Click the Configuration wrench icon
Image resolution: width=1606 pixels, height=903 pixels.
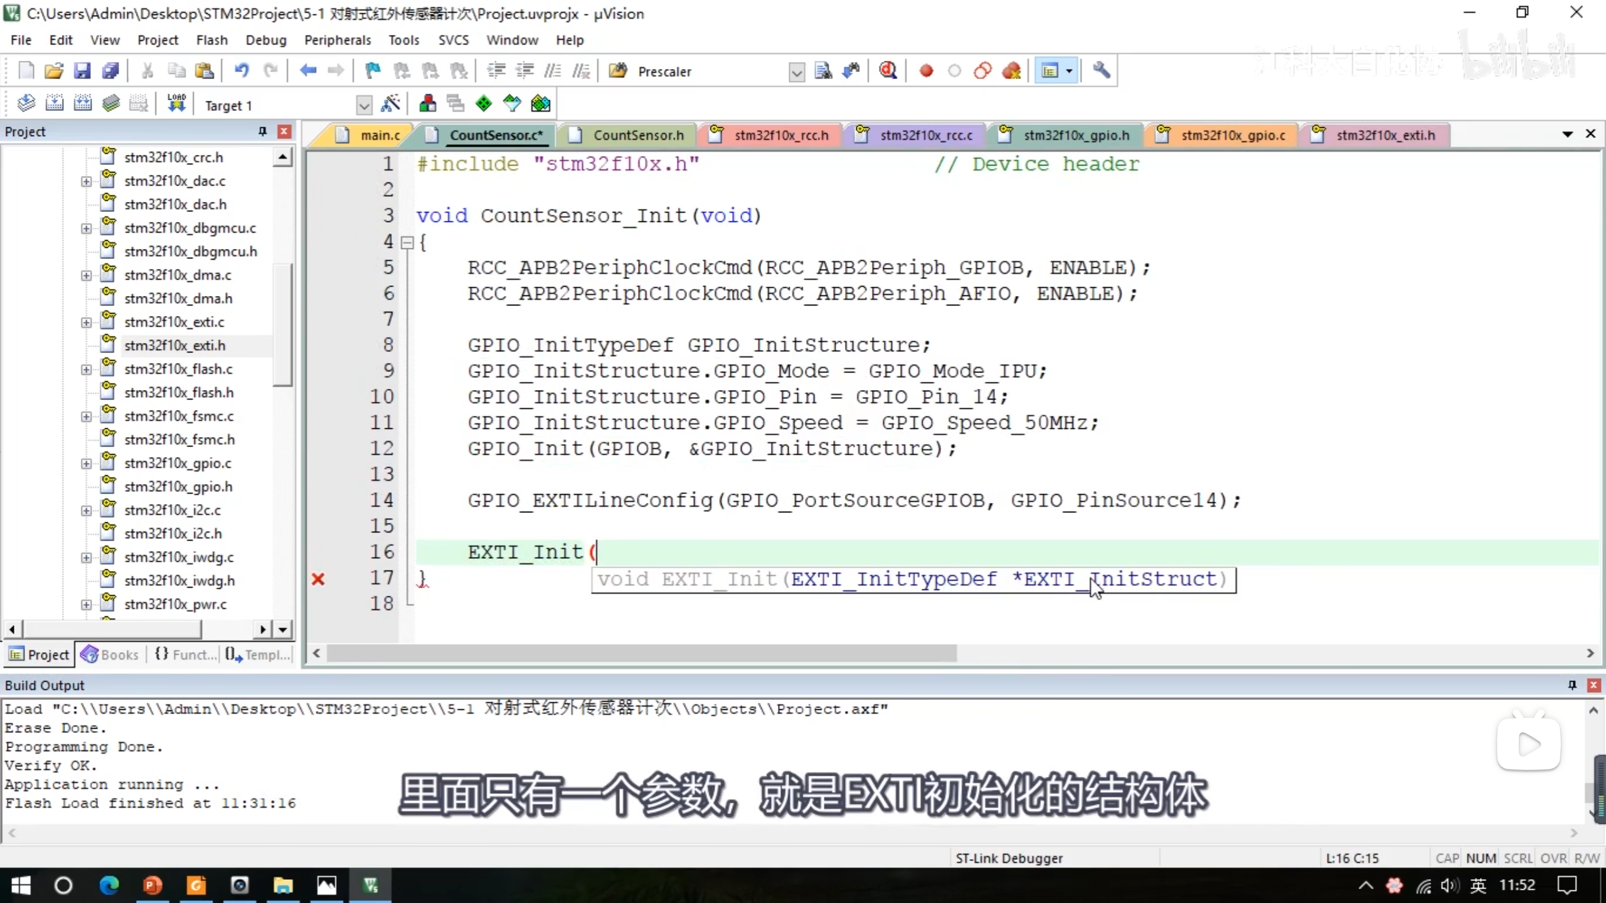click(1101, 71)
